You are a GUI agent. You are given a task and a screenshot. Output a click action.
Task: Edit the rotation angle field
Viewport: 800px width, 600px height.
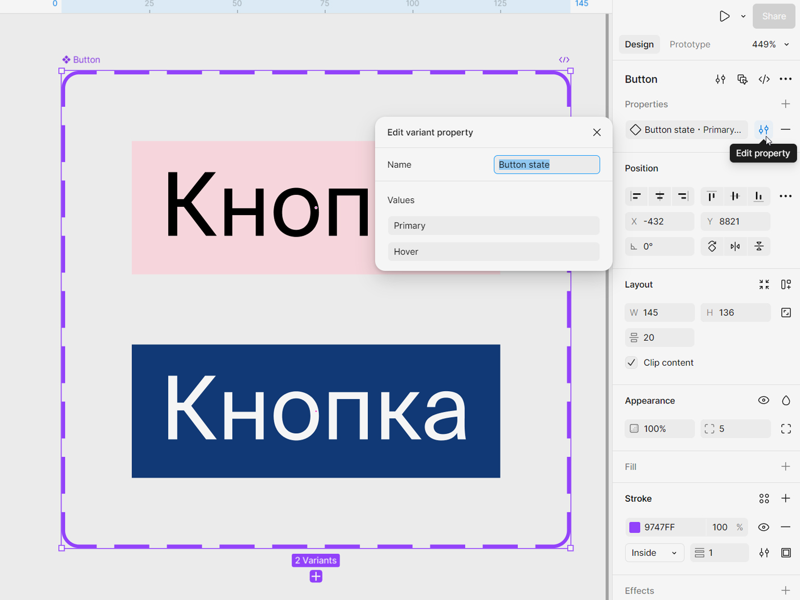coord(660,246)
